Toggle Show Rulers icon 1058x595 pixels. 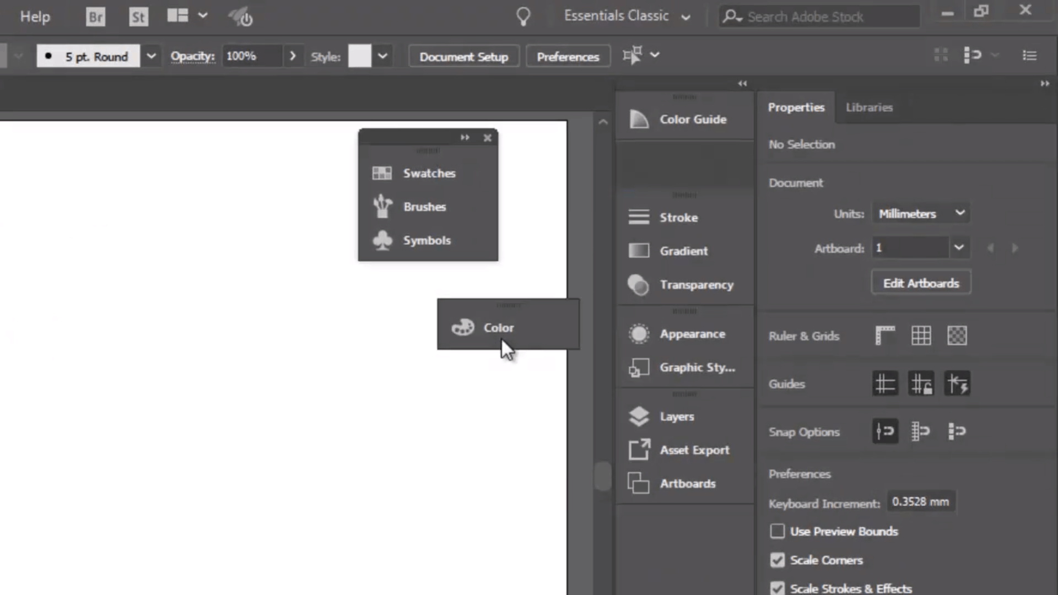click(x=885, y=336)
